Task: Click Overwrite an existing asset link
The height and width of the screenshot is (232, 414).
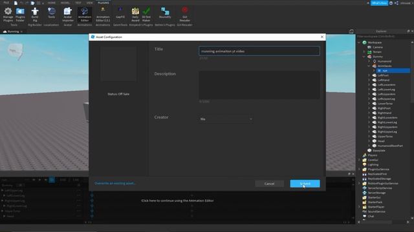Action: [x=115, y=183]
